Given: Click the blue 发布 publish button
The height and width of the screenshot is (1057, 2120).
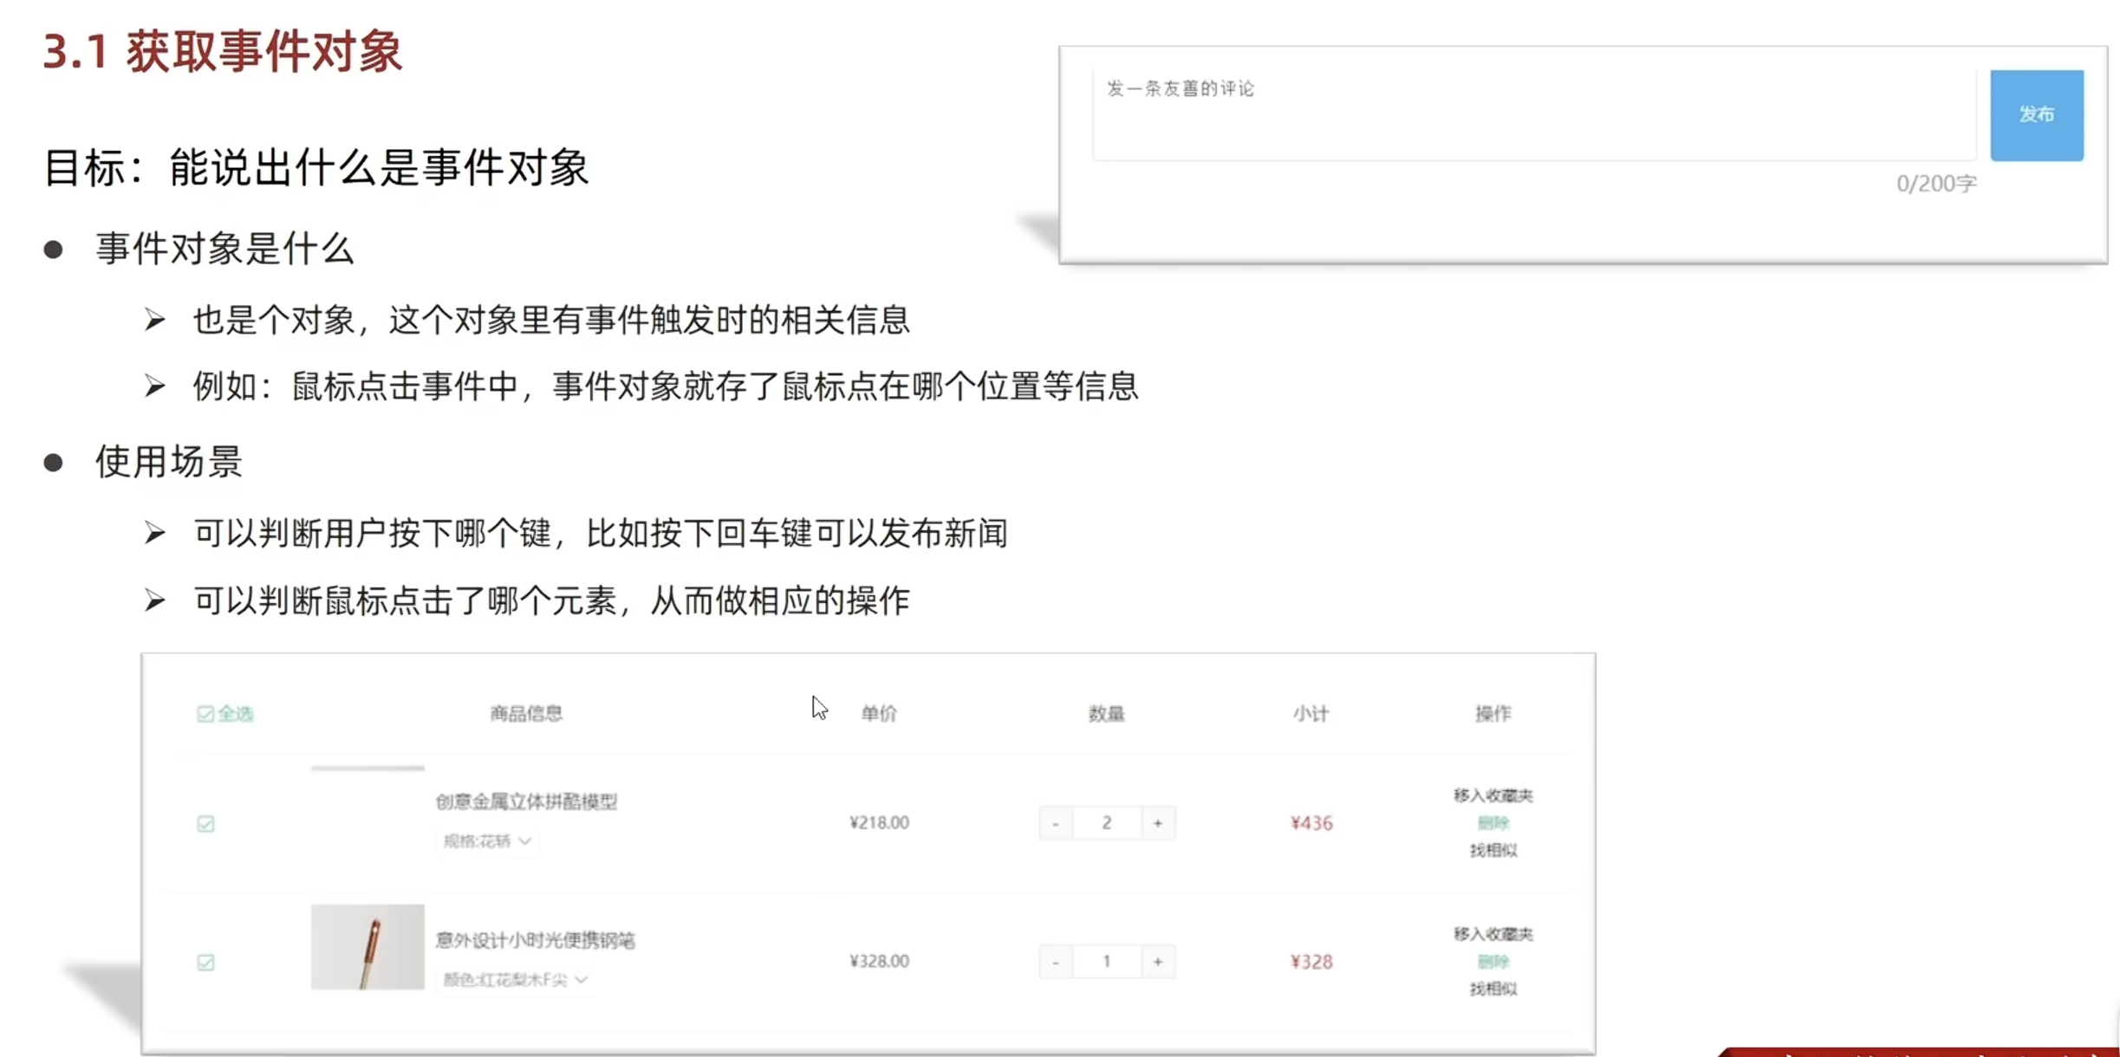Looking at the screenshot, I should (x=2036, y=115).
